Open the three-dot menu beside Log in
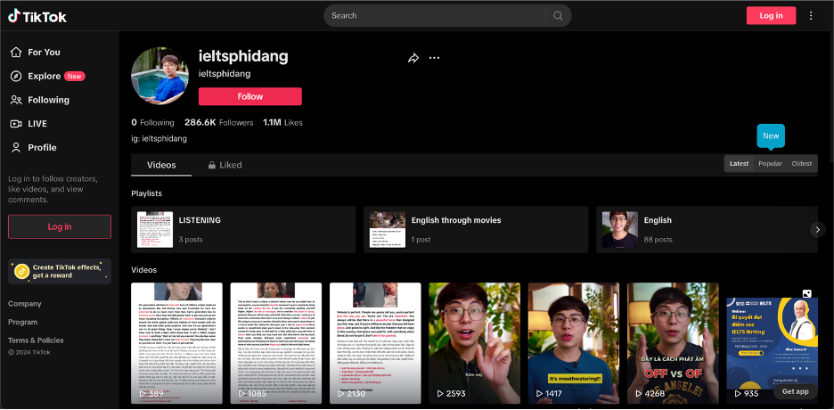This screenshot has height=410, width=834. [x=811, y=15]
